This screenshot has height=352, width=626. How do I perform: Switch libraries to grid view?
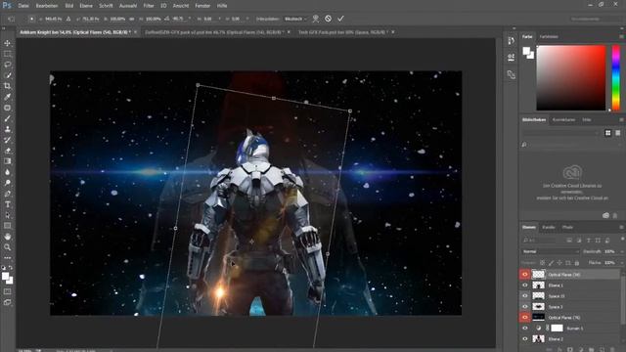coord(607,133)
